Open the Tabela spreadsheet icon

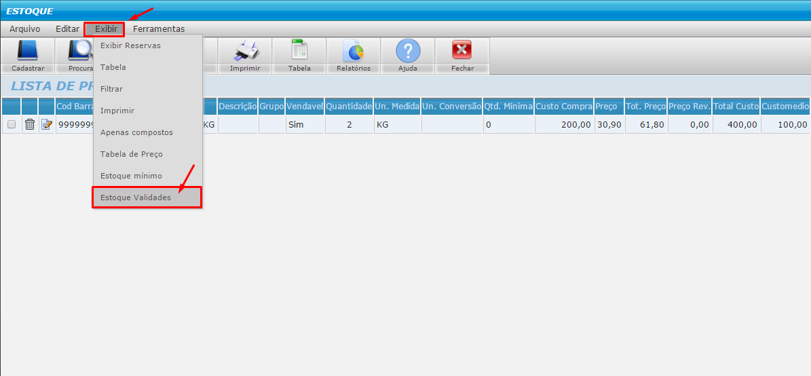tap(299, 52)
